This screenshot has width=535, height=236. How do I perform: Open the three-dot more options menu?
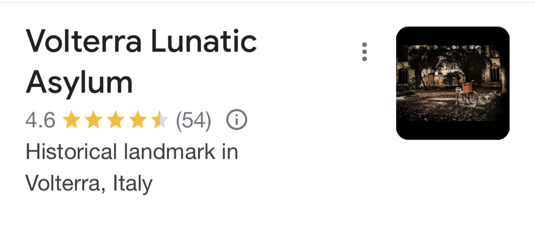[364, 52]
